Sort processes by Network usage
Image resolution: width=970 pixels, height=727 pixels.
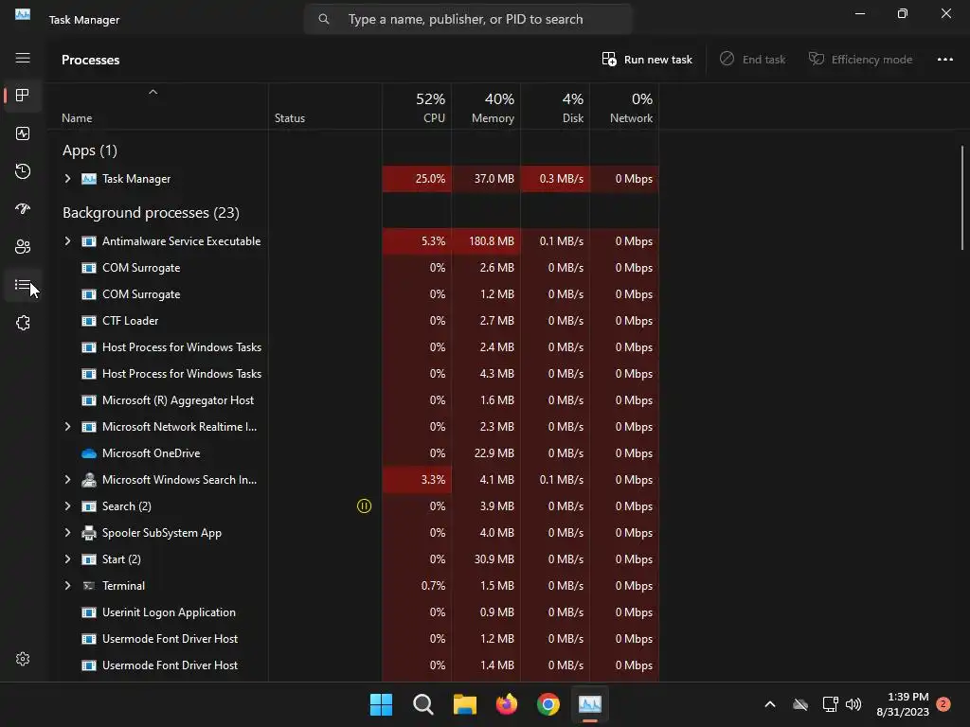(625, 107)
